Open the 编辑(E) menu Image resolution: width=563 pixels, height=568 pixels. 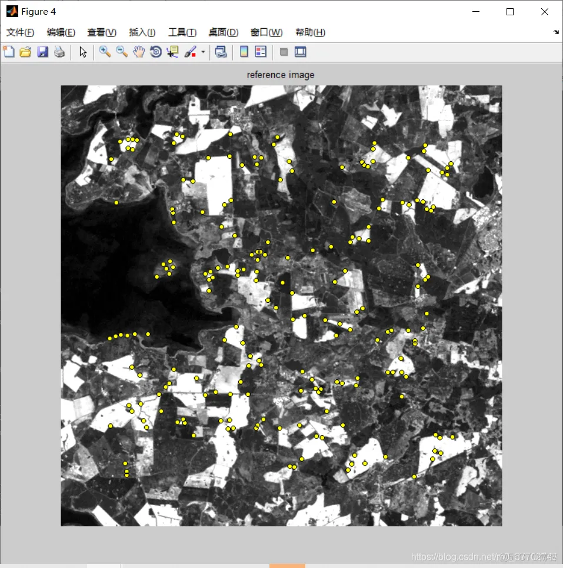point(61,32)
